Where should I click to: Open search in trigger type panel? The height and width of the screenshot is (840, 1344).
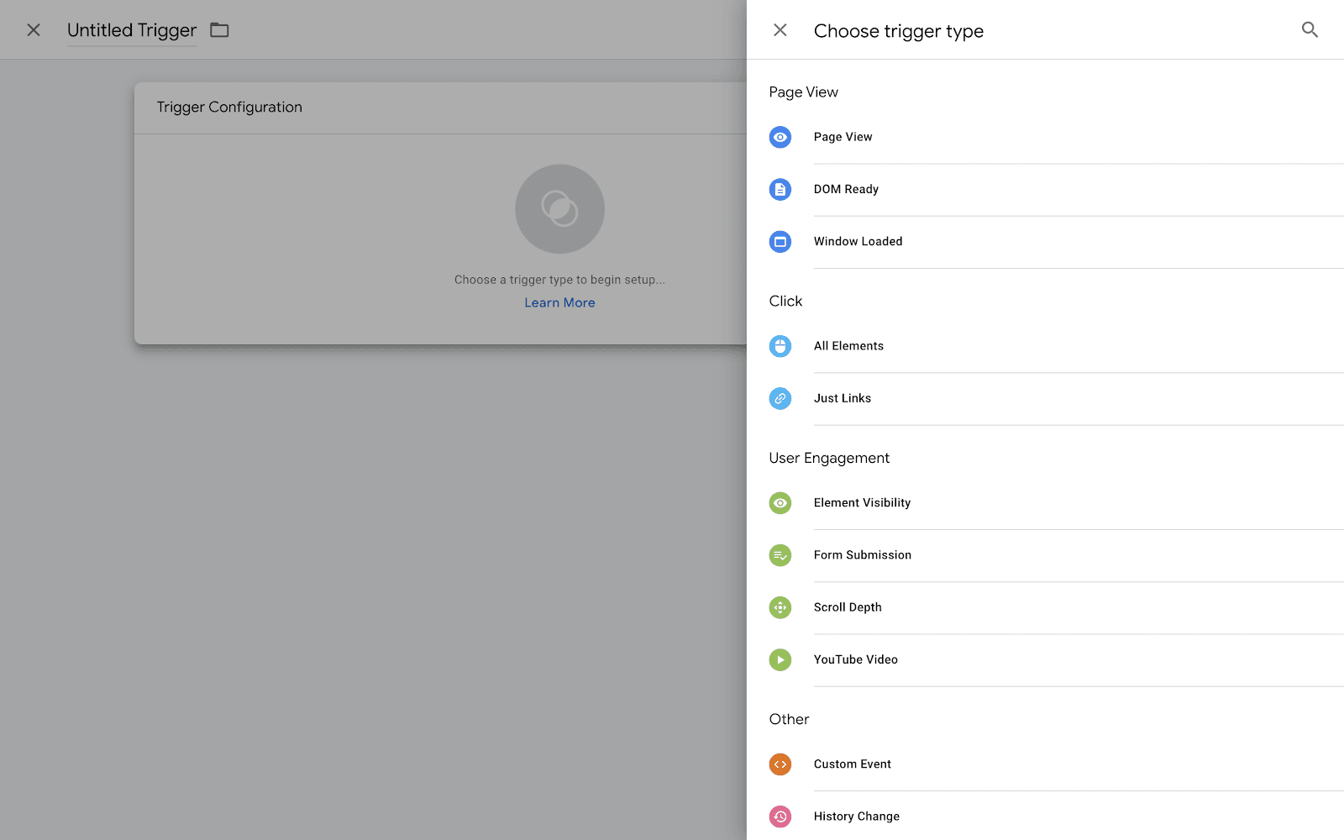pyautogui.click(x=1310, y=30)
